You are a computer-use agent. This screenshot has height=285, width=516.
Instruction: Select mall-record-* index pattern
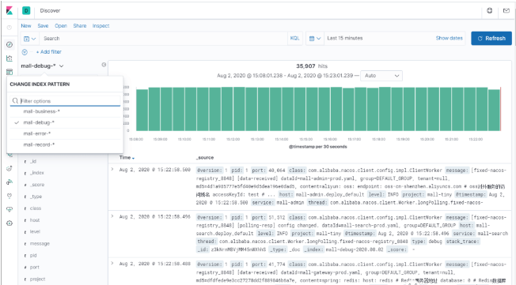click(65, 144)
